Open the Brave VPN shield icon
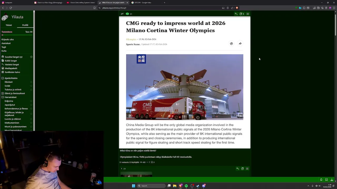This screenshot has width=337, height=189. [x=326, y=8]
